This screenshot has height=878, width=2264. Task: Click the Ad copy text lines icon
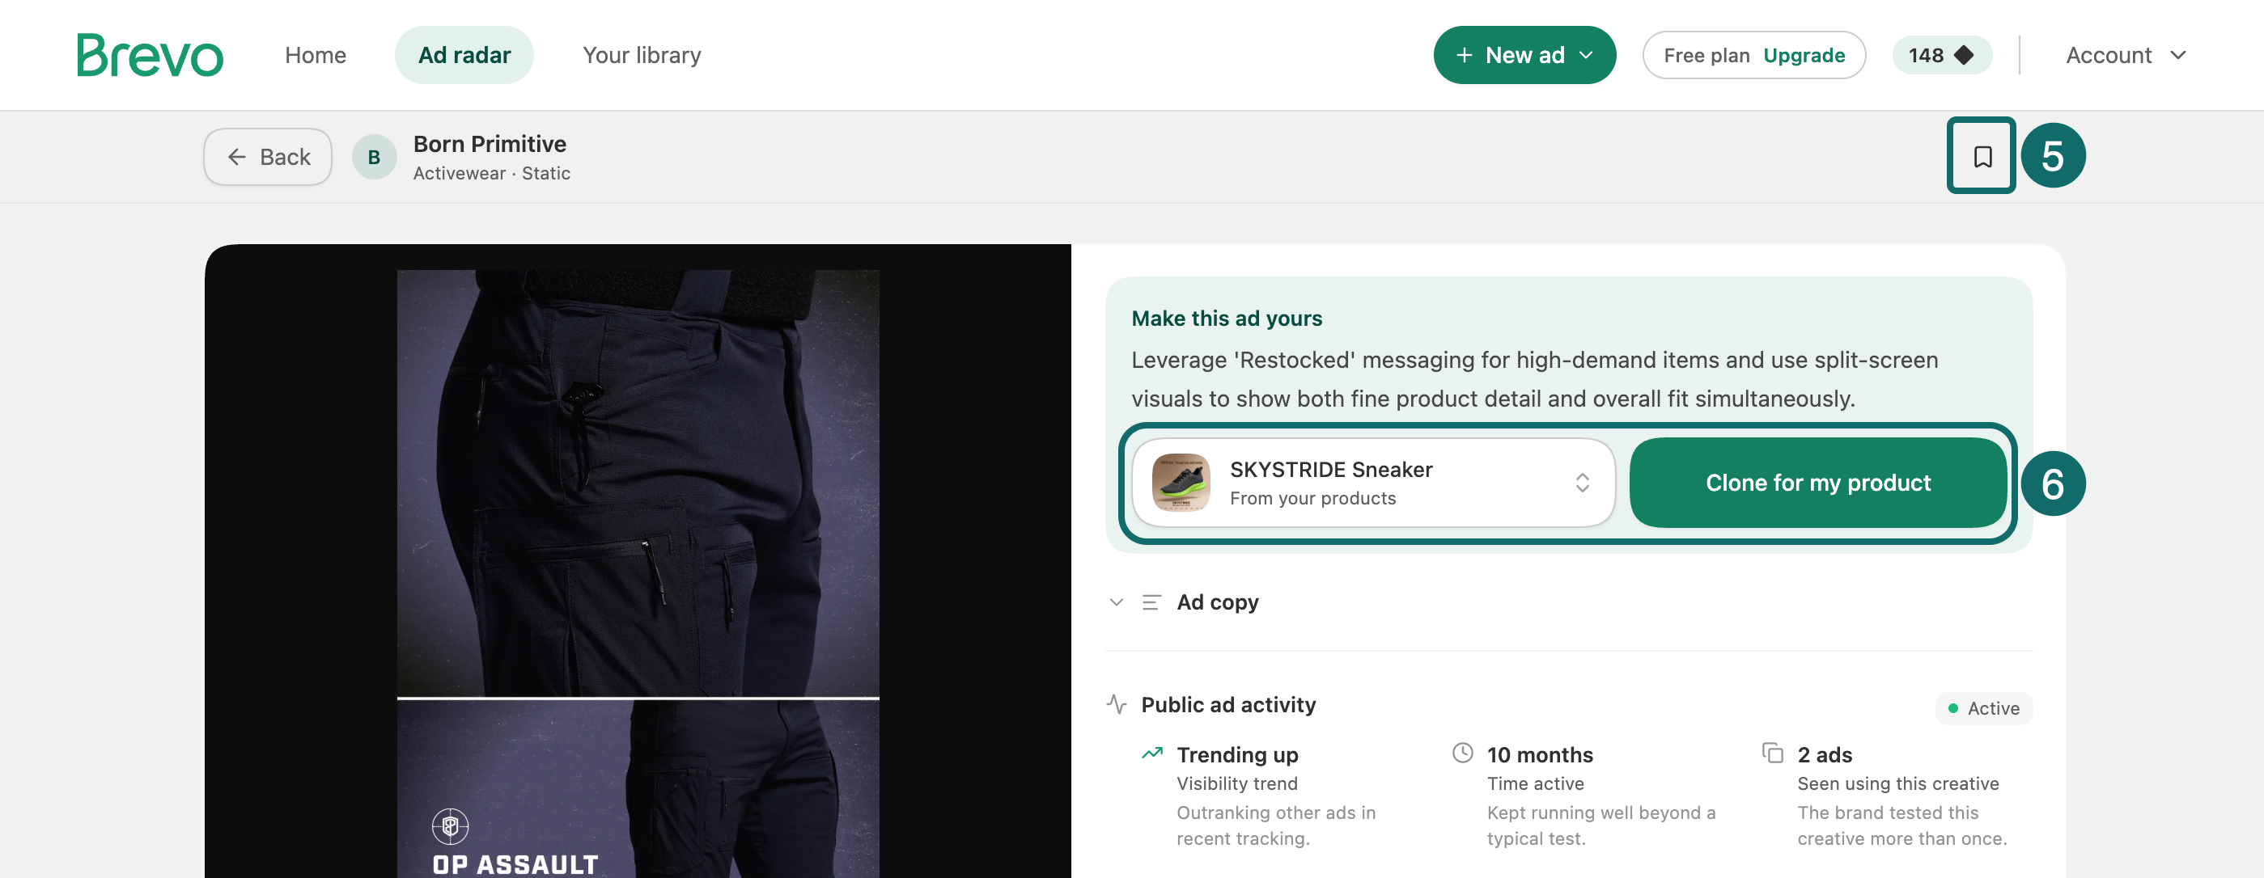(1151, 602)
